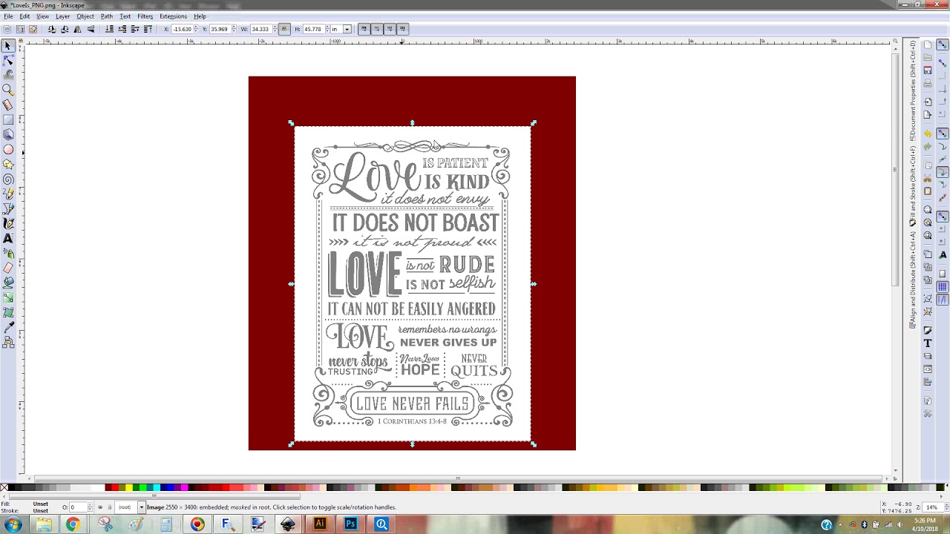The width and height of the screenshot is (950, 534).
Task: Open Adobe Illustrator from the taskbar
Action: (320, 524)
